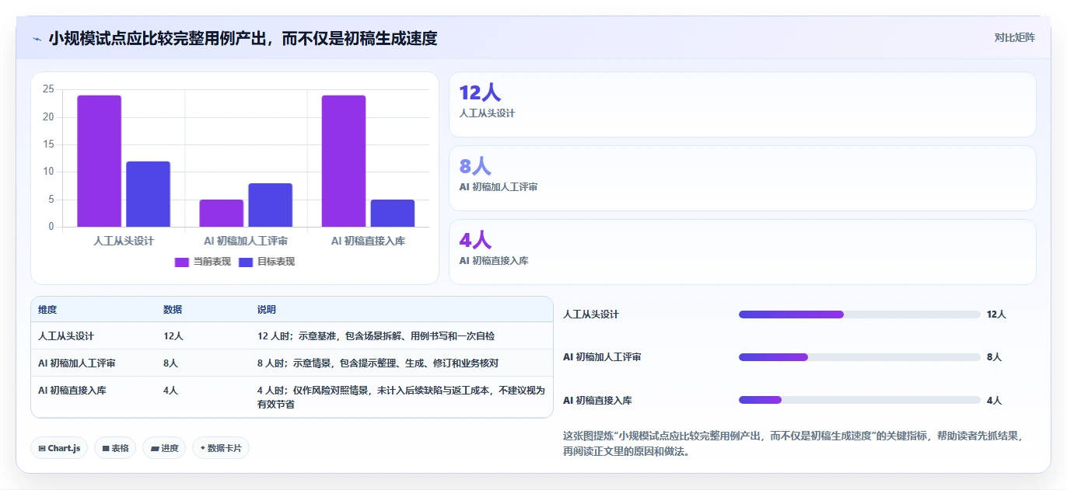Click the Chart.js chip icon

point(42,448)
